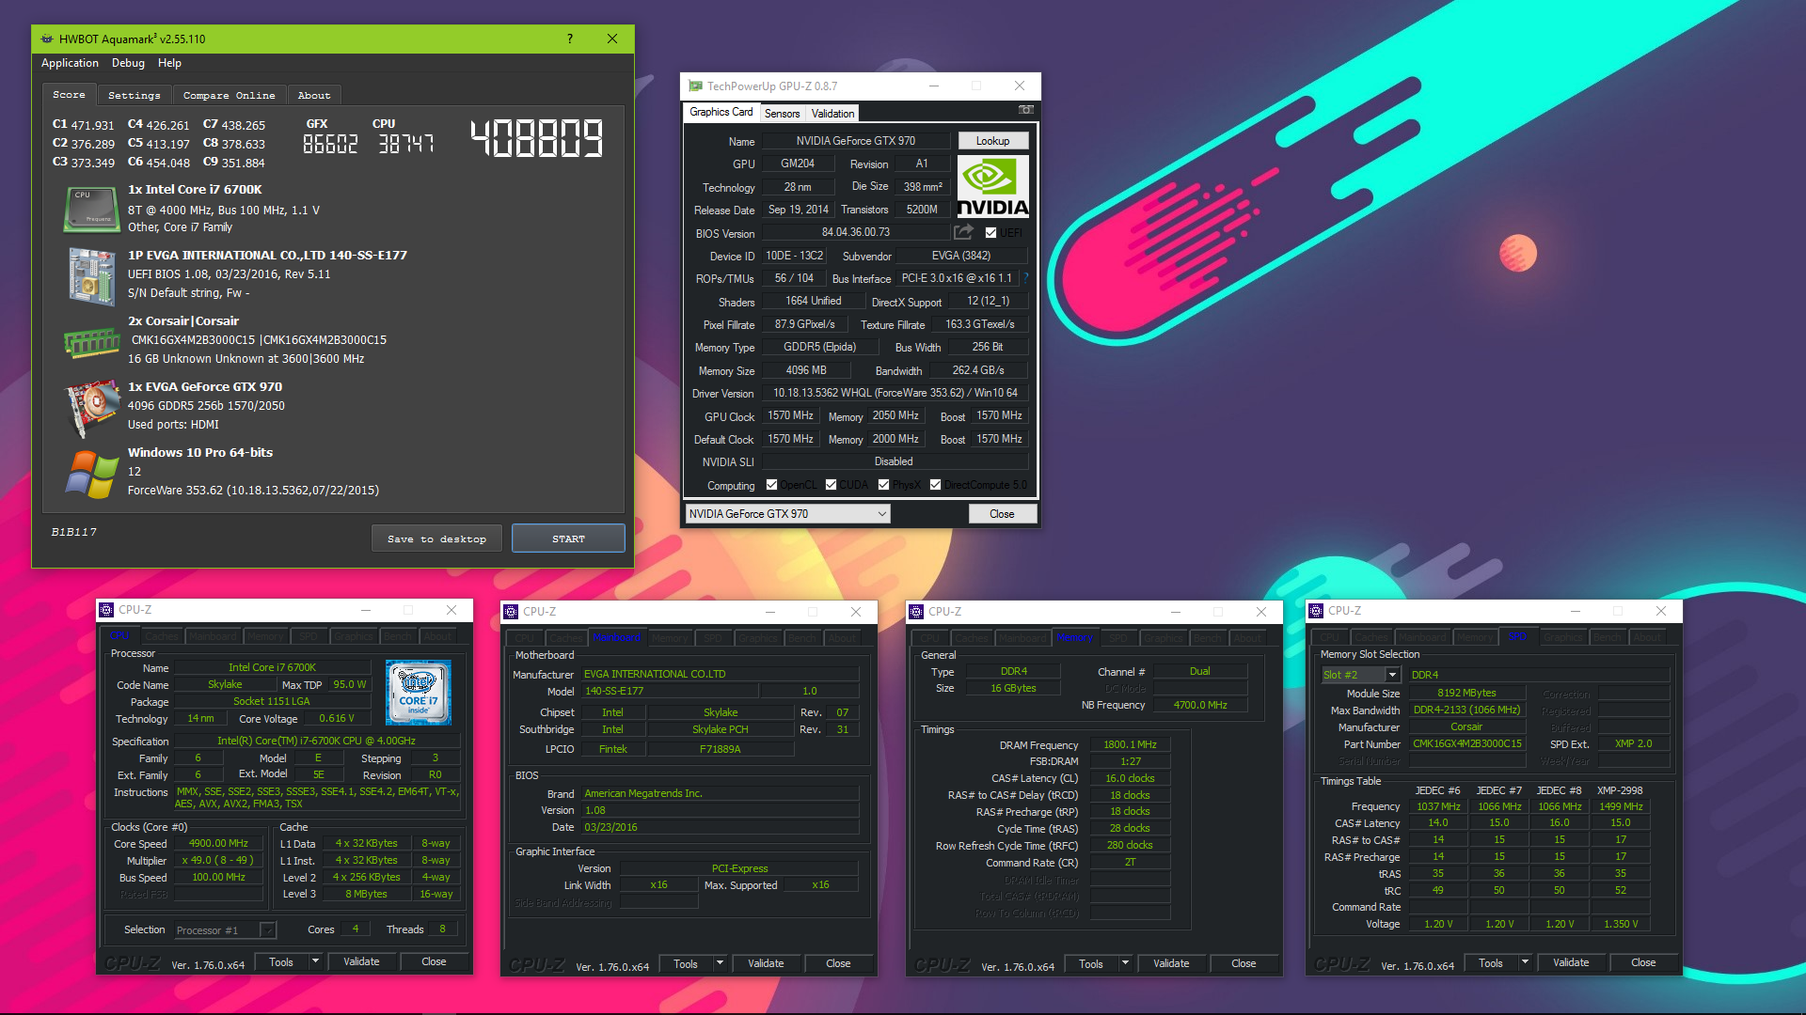This screenshot has height=1015, width=1806.
Task: Switch to the Compare Online tab
Action: (229, 96)
